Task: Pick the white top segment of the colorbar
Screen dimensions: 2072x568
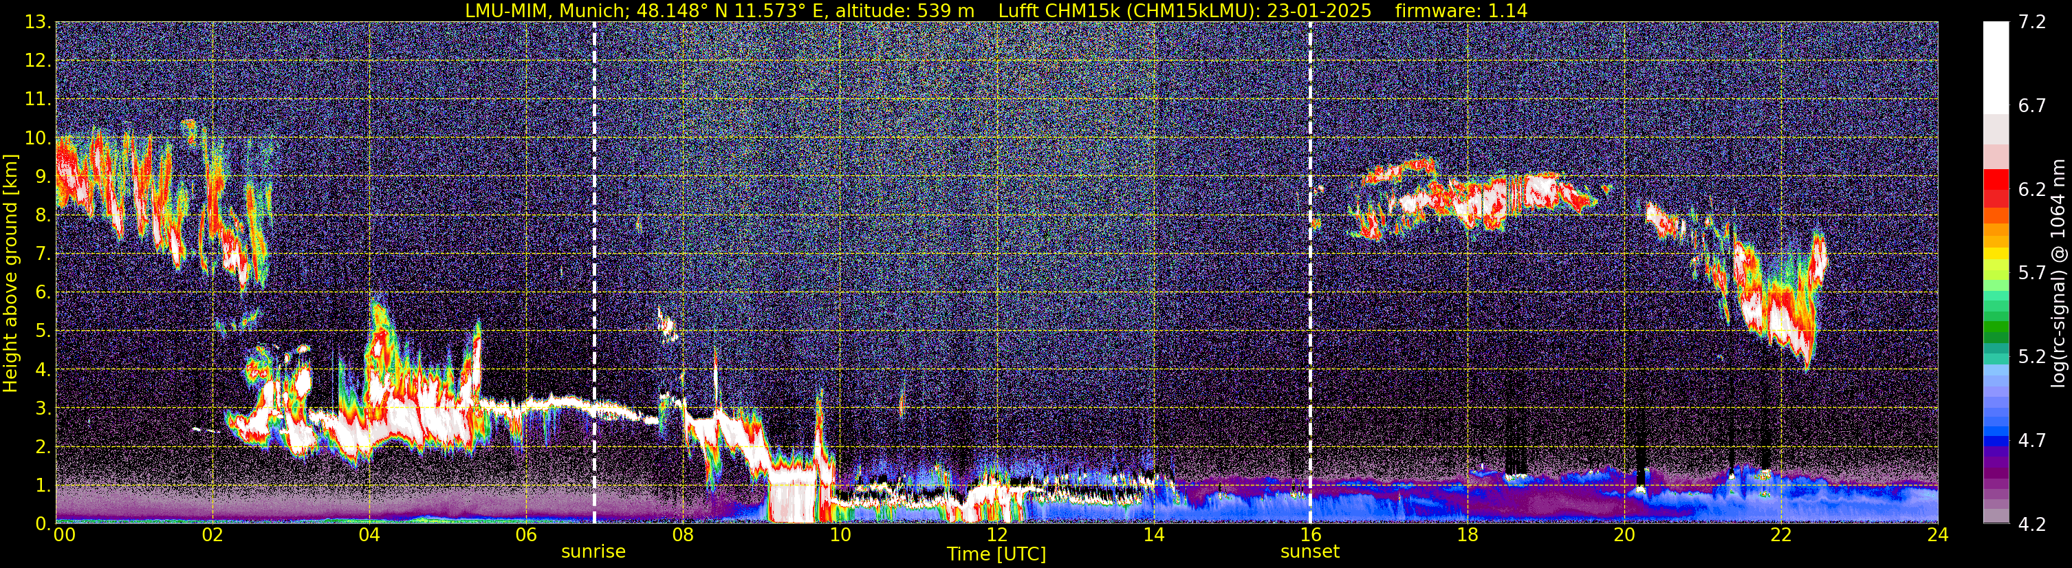Action: 1996,67
